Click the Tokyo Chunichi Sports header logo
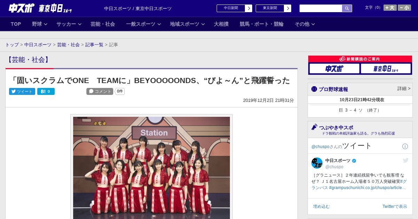Viewport: 418px width, 219px height. [55, 8]
